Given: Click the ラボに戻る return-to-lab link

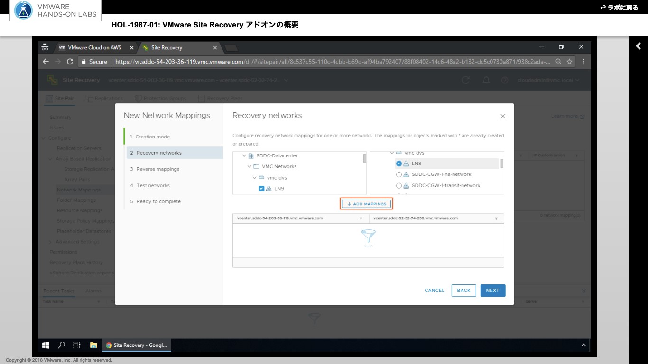Looking at the screenshot, I should click(619, 8).
